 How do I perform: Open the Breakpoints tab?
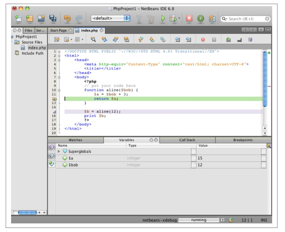pos(243,140)
